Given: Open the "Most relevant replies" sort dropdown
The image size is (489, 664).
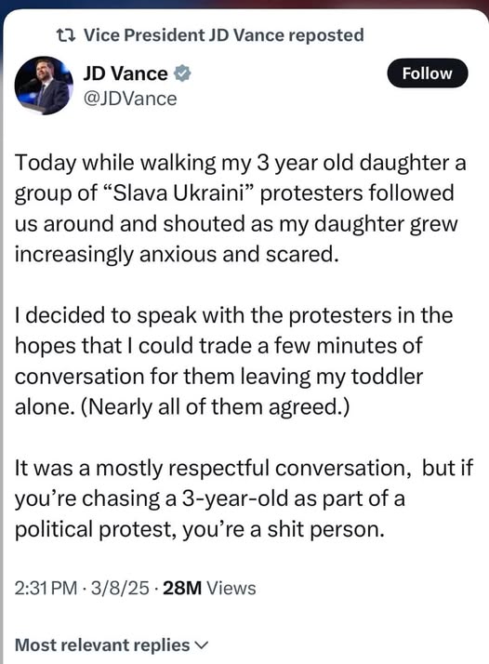Looking at the screenshot, I should [112, 645].
